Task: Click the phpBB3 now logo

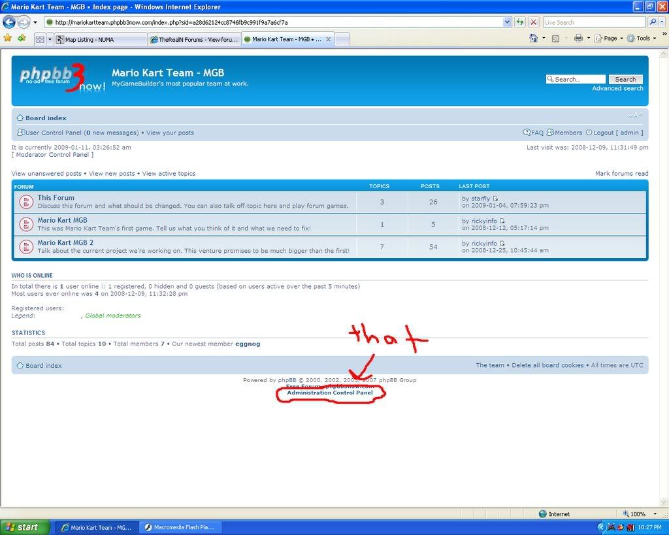Action: (62, 78)
